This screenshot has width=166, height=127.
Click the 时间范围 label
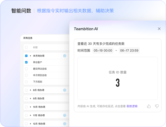coord(84,51)
